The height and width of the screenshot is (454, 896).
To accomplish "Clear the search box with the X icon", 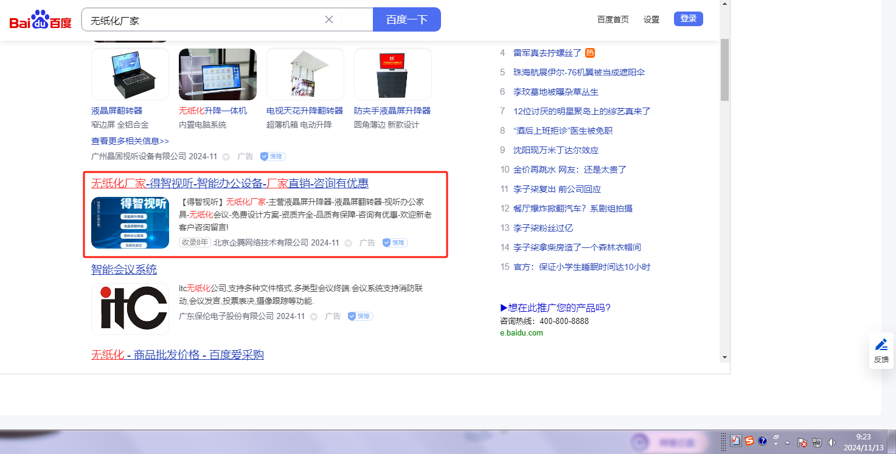I will click(329, 19).
